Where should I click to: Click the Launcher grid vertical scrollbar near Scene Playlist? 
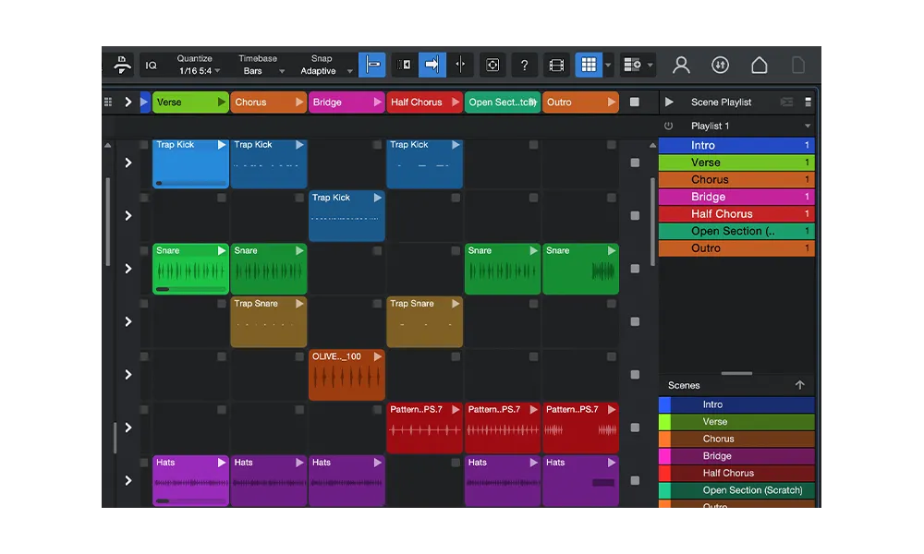click(652, 222)
